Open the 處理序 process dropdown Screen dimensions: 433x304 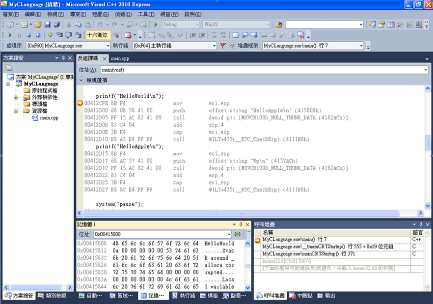coord(108,46)
